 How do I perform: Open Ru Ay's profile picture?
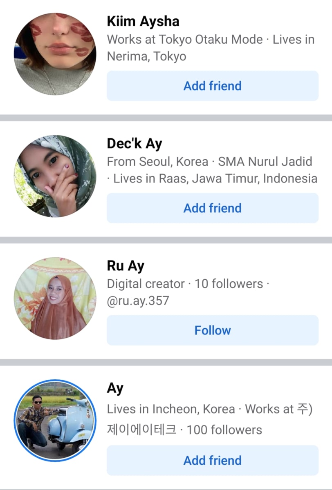[x=55, y=298]
